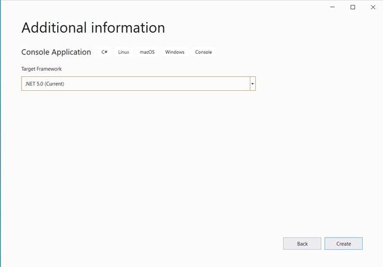Click the Target Framework label
The width and height of the screenshot is (383, 267).
pos(42,69)
